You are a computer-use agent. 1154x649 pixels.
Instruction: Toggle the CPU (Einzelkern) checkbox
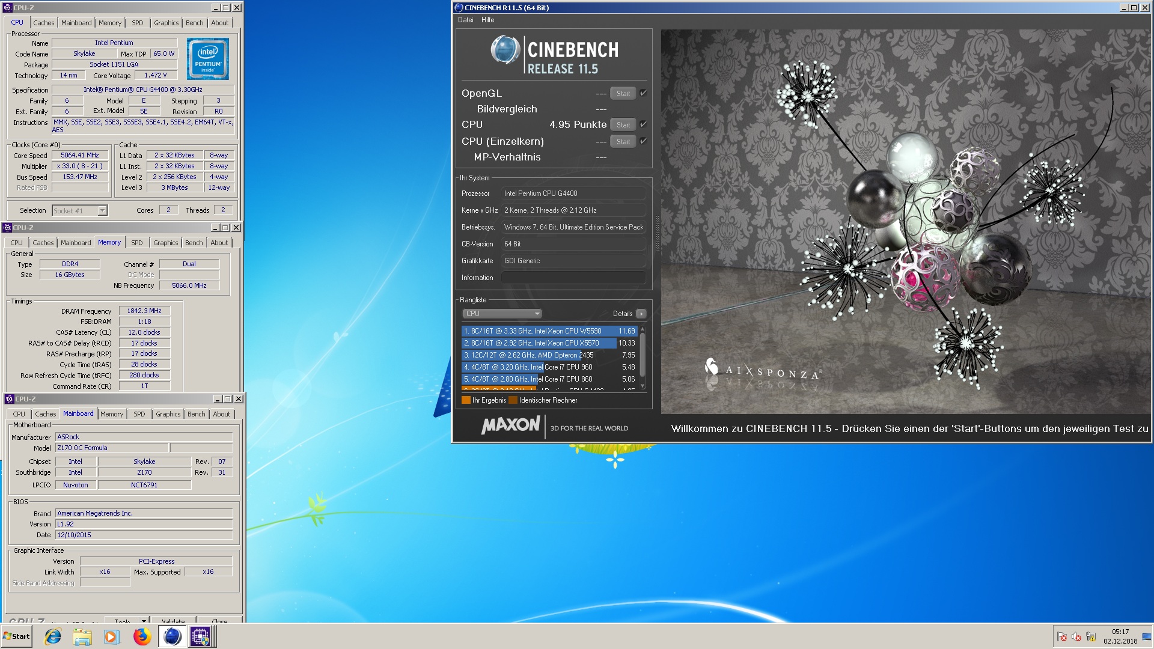(x=643, y=141)
